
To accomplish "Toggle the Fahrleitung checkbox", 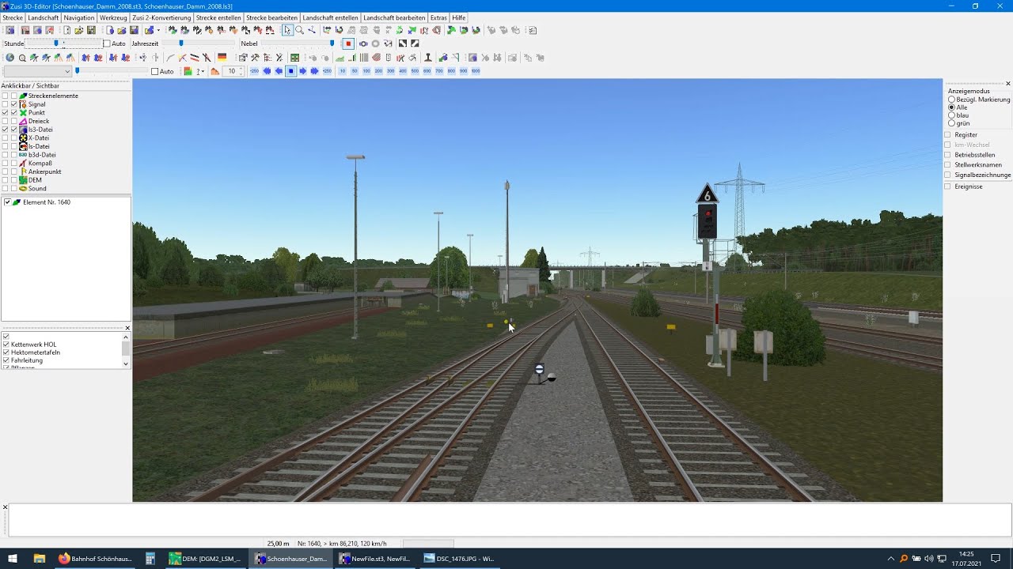I will tap(6, 360).
